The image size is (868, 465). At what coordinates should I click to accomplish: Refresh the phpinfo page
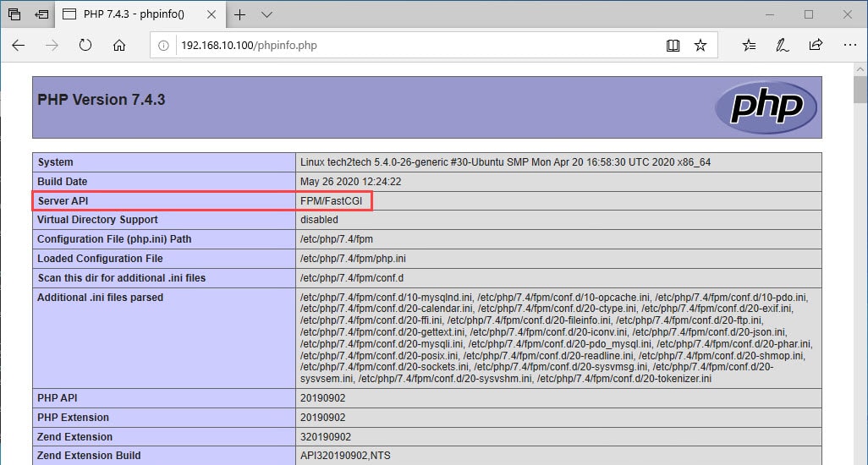(85, 46)
